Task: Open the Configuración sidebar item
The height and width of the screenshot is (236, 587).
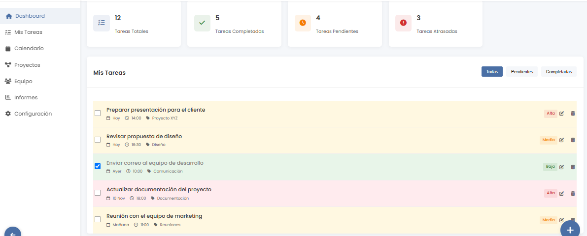Action: pyautogui.click(x=33, y=114)
